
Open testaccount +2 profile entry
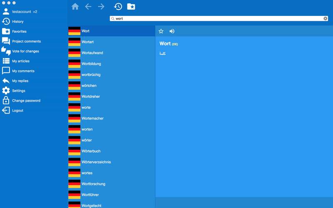(x=25, y=12)
